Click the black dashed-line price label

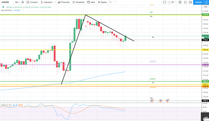pyautogui.click(x=205, y=40)
